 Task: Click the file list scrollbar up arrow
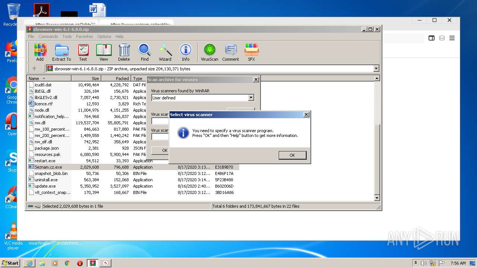[377, 78]
